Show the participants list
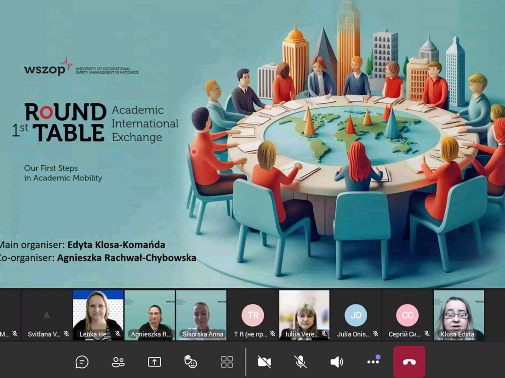The image size is (505, 378). [118, 362]
